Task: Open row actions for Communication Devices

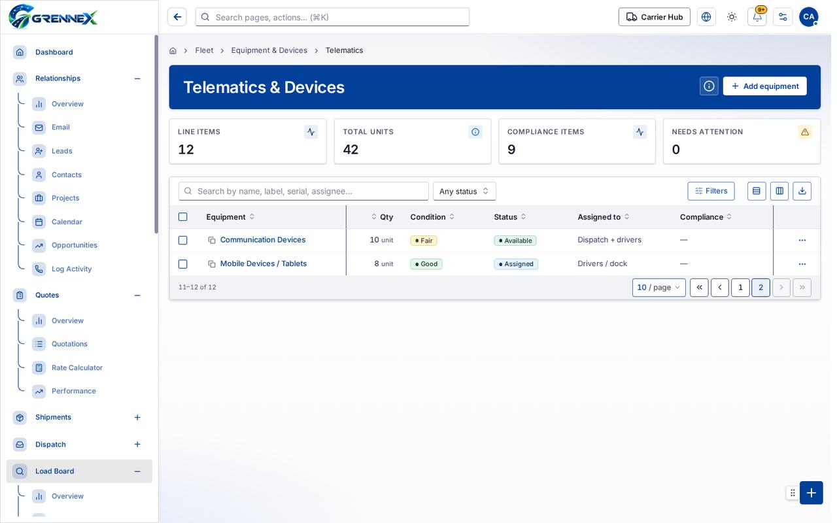Action: pos(802,240)
